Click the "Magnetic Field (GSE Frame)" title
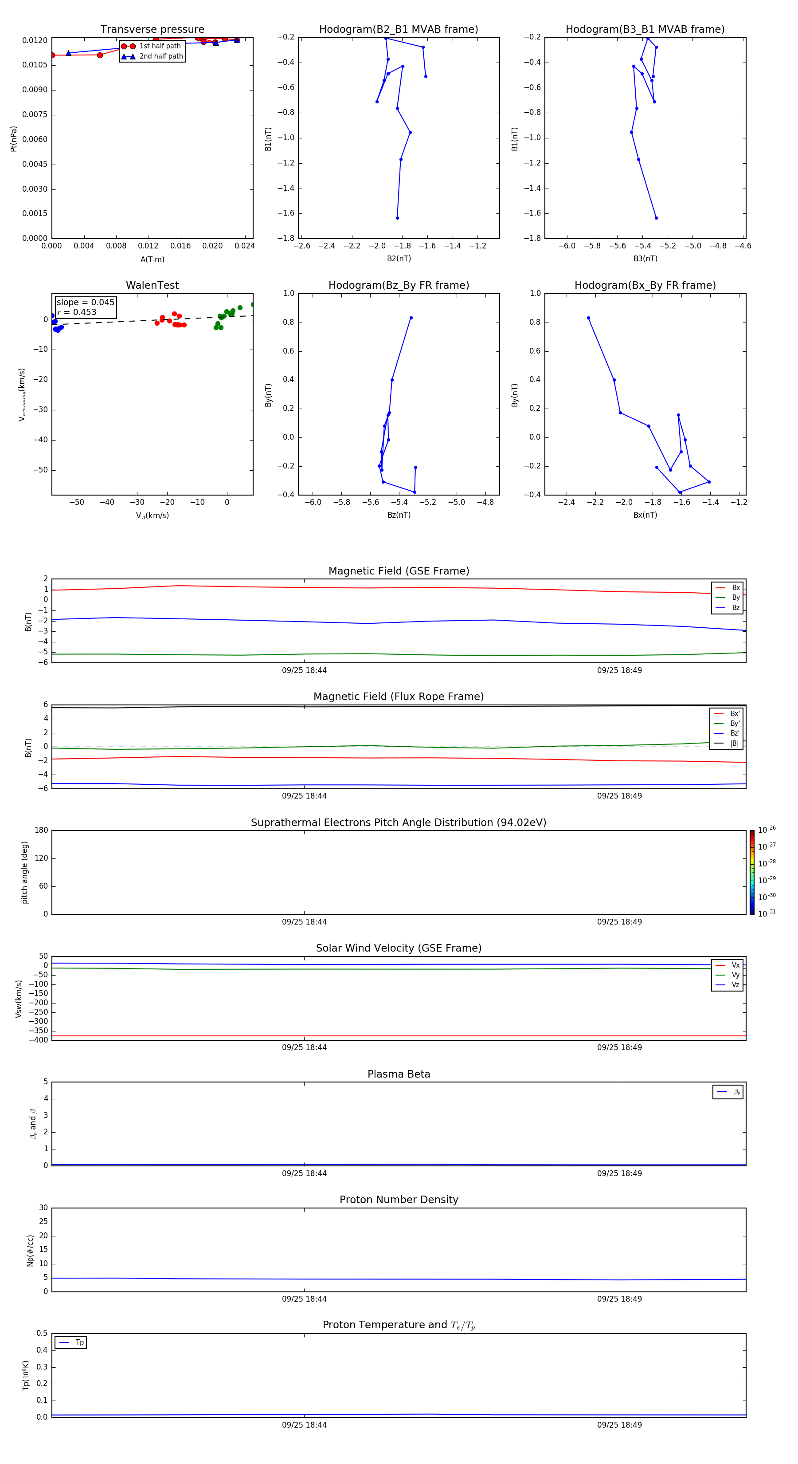798x1464 pixels. click(399, 571)
